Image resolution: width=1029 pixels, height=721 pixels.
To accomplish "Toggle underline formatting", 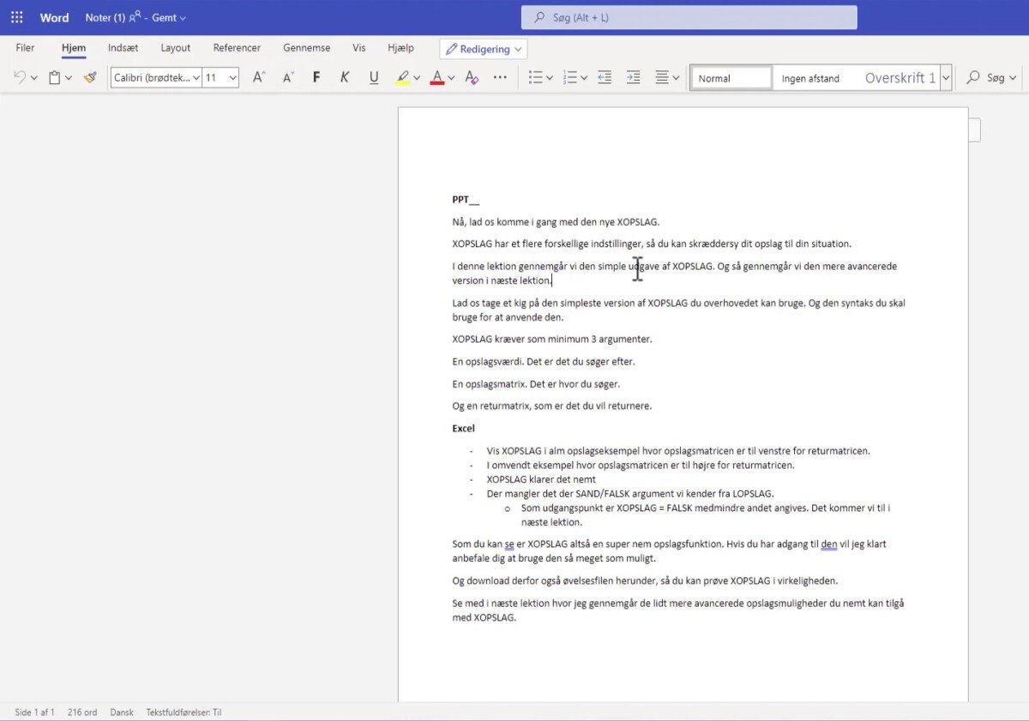I will click(373, 77).
